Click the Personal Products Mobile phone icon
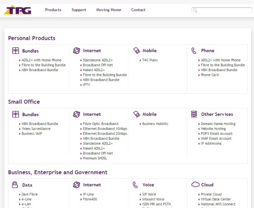Image resolution: width=254 pixels, height=208 pixels. pyautogui.click(x=137, y=50)
